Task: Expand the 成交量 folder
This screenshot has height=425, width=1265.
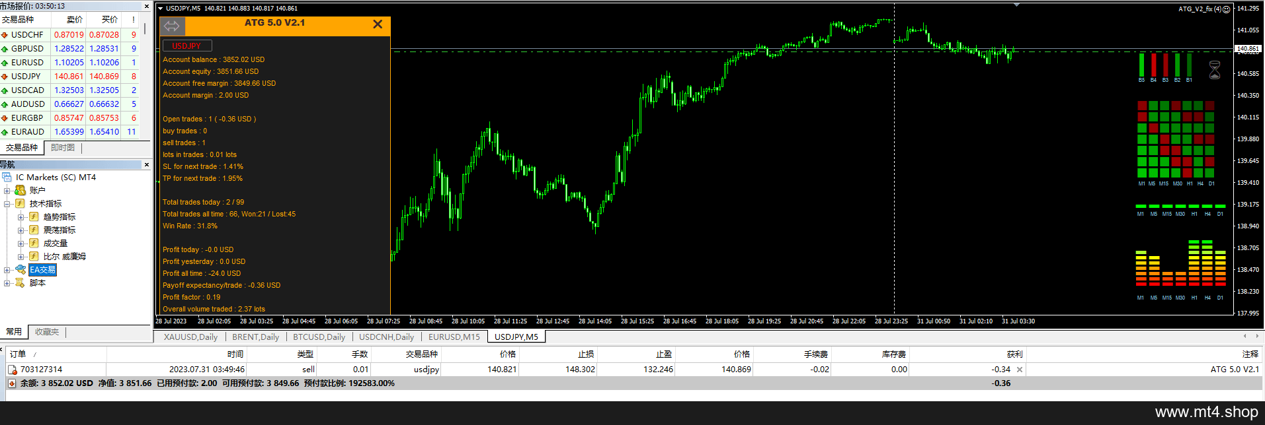Action: click(x=20, y=244)
